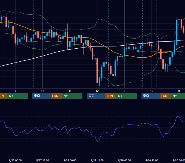Select the 5/28 00:00 date label
The height and width of the screenshot is (163, 185).
pos(70,160)
